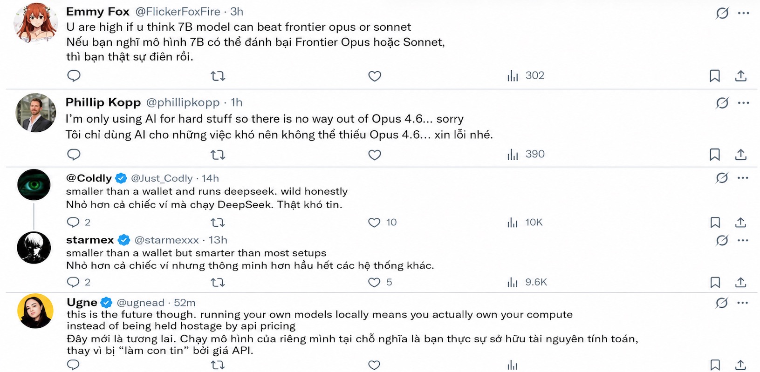Open reply count on starmex's tweet

(78, 282)
